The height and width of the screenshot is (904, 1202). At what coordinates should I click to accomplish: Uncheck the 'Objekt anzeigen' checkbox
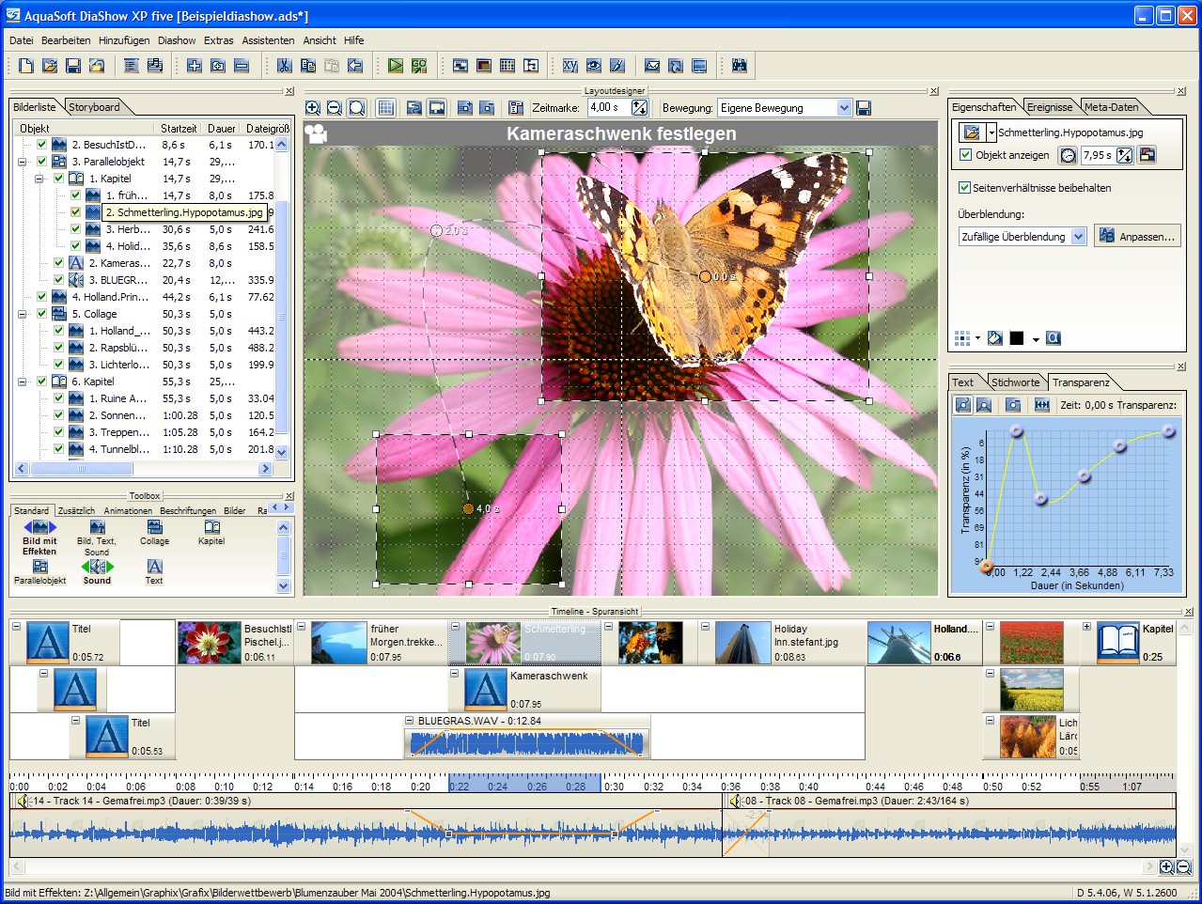pyautogui.click(x=965, y=155)
